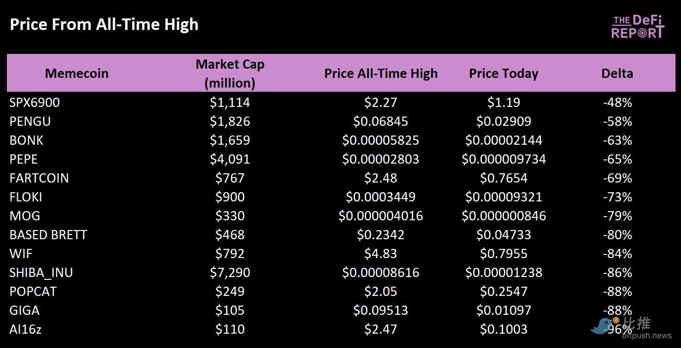Select the FARTCOIN row name
The image size is (681, 348).
point(39,178)
